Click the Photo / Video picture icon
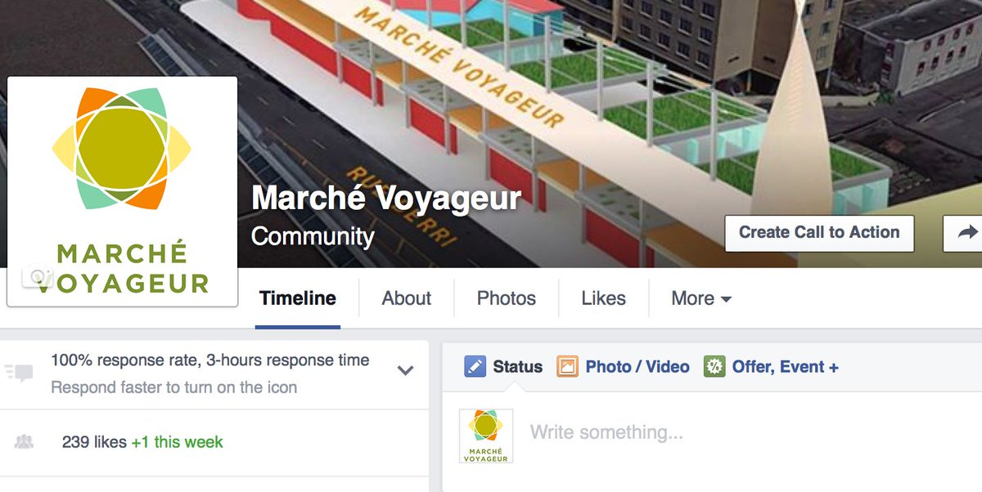The image size is (982, 492). 567,367
